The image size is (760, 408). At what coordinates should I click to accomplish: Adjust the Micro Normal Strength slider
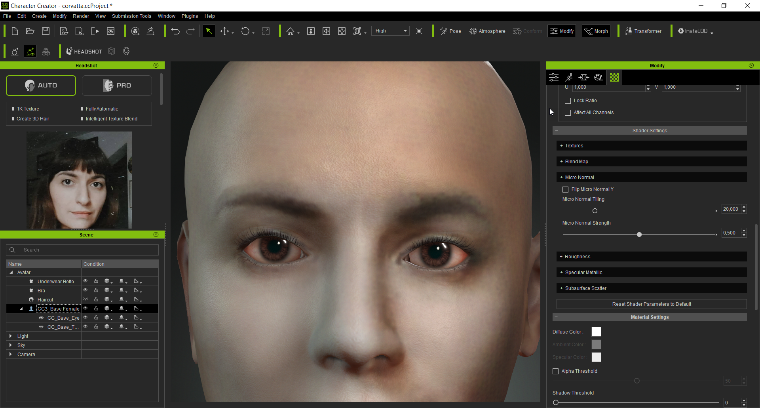(639, 235)
